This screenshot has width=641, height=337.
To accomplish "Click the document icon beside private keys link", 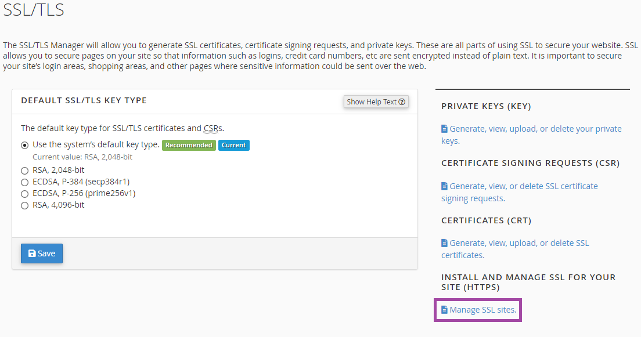I will tap(444, 129).
